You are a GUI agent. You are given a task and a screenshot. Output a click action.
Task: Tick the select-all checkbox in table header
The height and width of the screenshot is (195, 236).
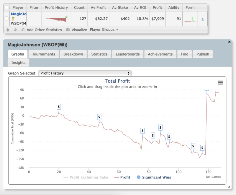[x=6, y=8]
